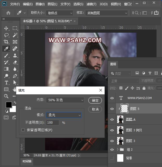The image size is (162, 167).
Task: Expand the 组 2 layer group
Action: pos(118,149)
